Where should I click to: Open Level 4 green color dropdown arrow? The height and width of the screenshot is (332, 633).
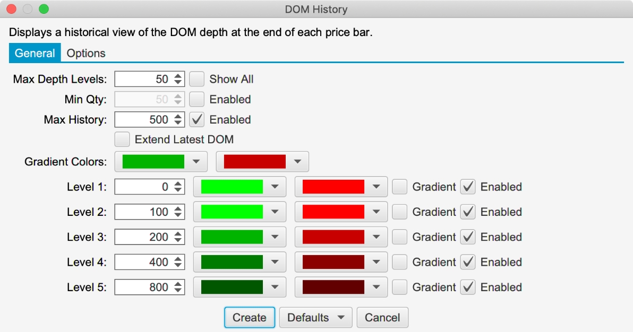[x=275, y=262]
